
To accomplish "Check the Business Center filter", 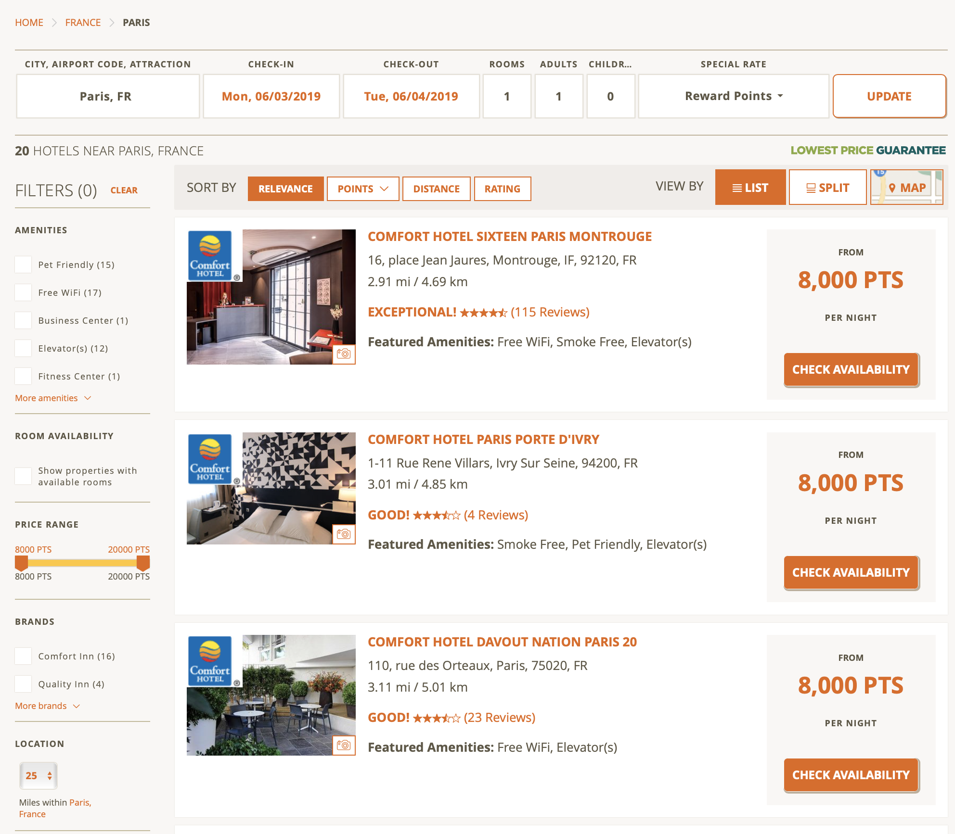I will tap(23, 320).
